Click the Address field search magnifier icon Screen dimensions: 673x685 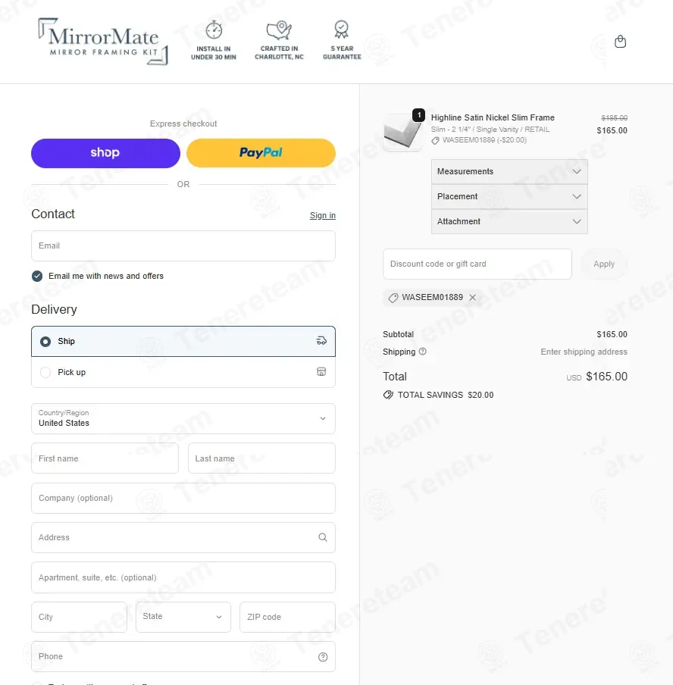pyautogui.click(x=323, y=537)
